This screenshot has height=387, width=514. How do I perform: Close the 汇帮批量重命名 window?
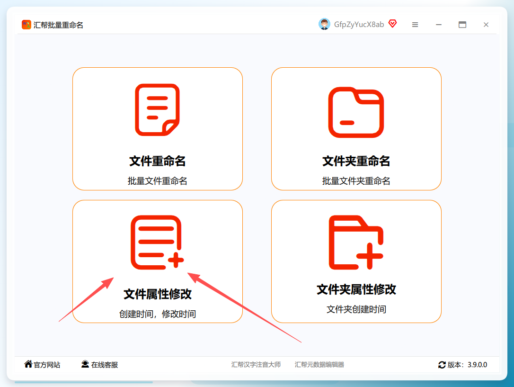point(486,25)
